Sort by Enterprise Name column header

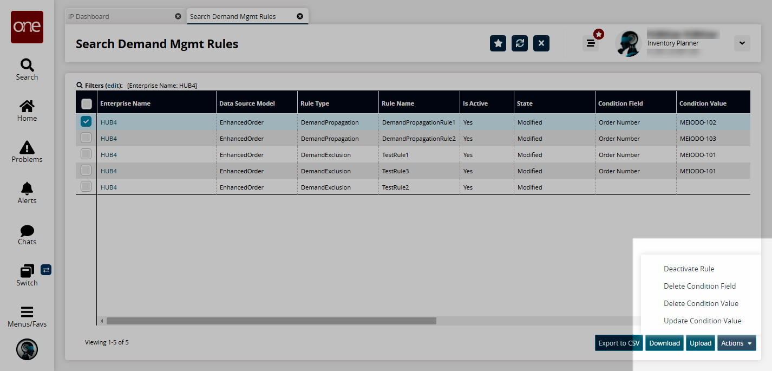(157, 103)
